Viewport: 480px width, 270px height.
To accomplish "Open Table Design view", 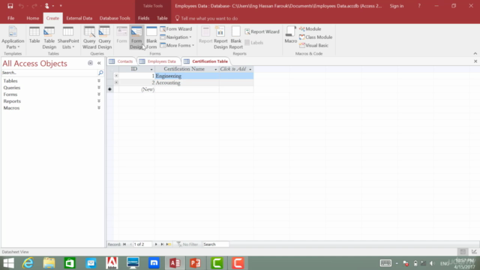I will (49, 37).
